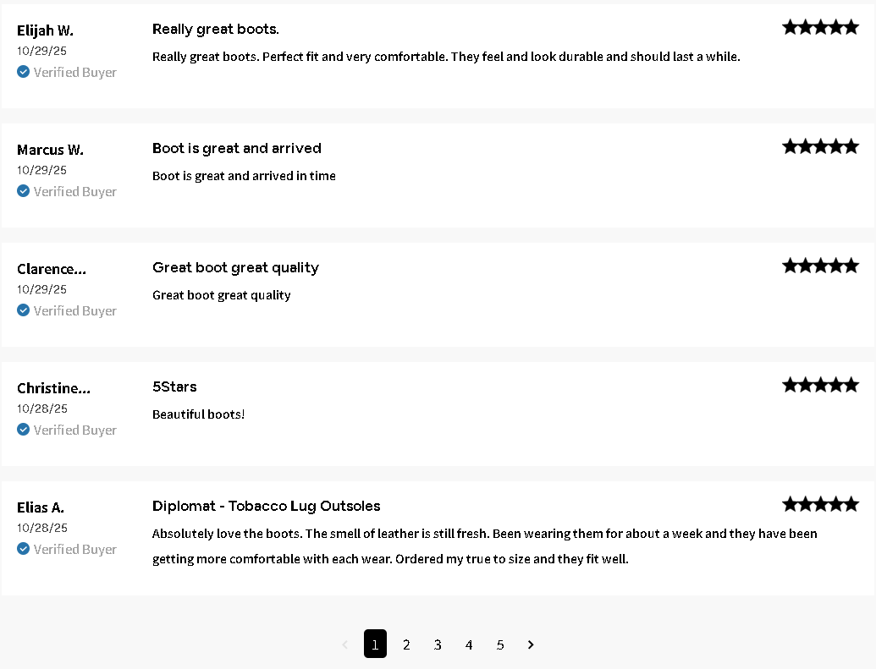Image resolution: width=876 pixels, height=669 pixels.
Task: Click the star rating on Marcus W.'s review
Action: coord(820,146)
